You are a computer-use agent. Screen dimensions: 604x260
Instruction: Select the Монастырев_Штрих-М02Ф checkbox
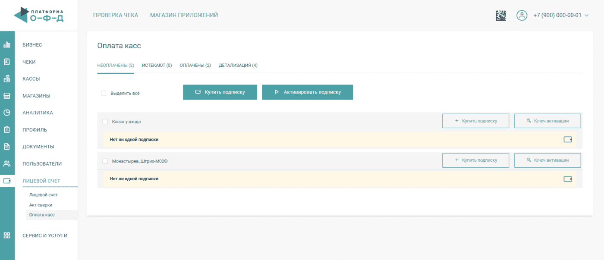(x=105, y=161)
